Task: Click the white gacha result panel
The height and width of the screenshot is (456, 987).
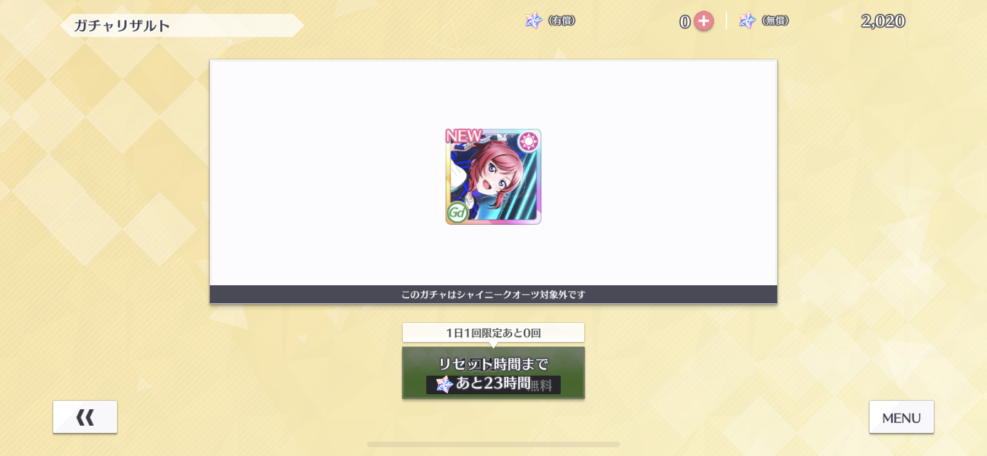Action: pos(493,172)
